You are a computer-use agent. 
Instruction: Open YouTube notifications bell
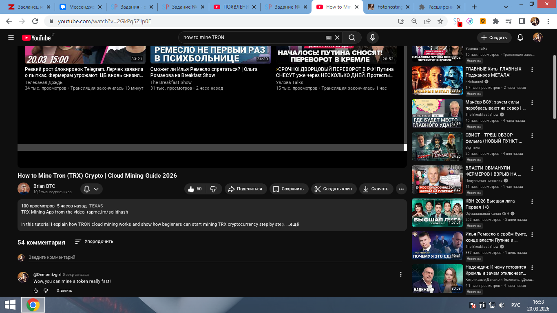point(520,37)
